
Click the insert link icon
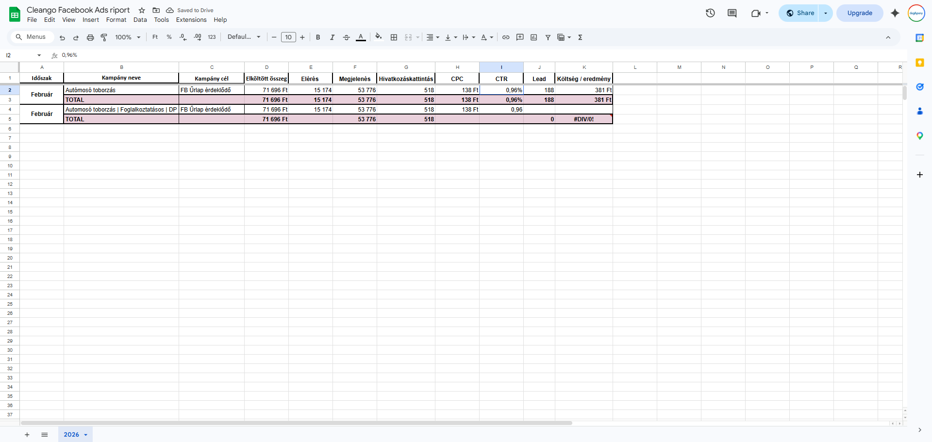[x=506, y=37]
